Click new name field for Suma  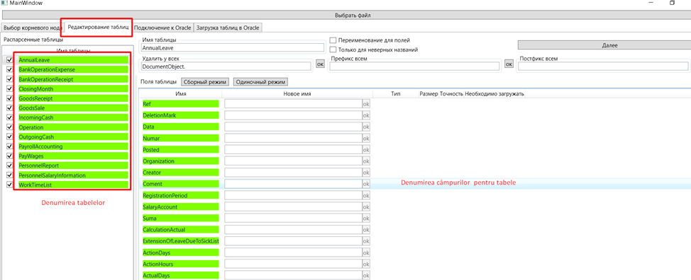coord(293,218)
